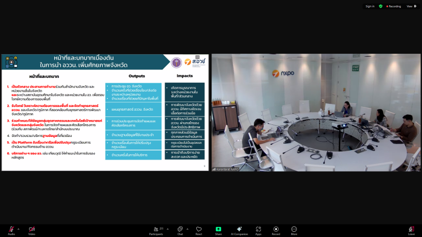Check the green encryption shield icon
Image resolution: width=422 pixels, height=237 pixels.
pyautogui.click(x=381, y=6)
